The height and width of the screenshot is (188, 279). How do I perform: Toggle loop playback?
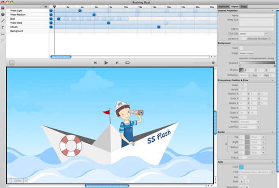pyautogui.click(x=128, y=63)
